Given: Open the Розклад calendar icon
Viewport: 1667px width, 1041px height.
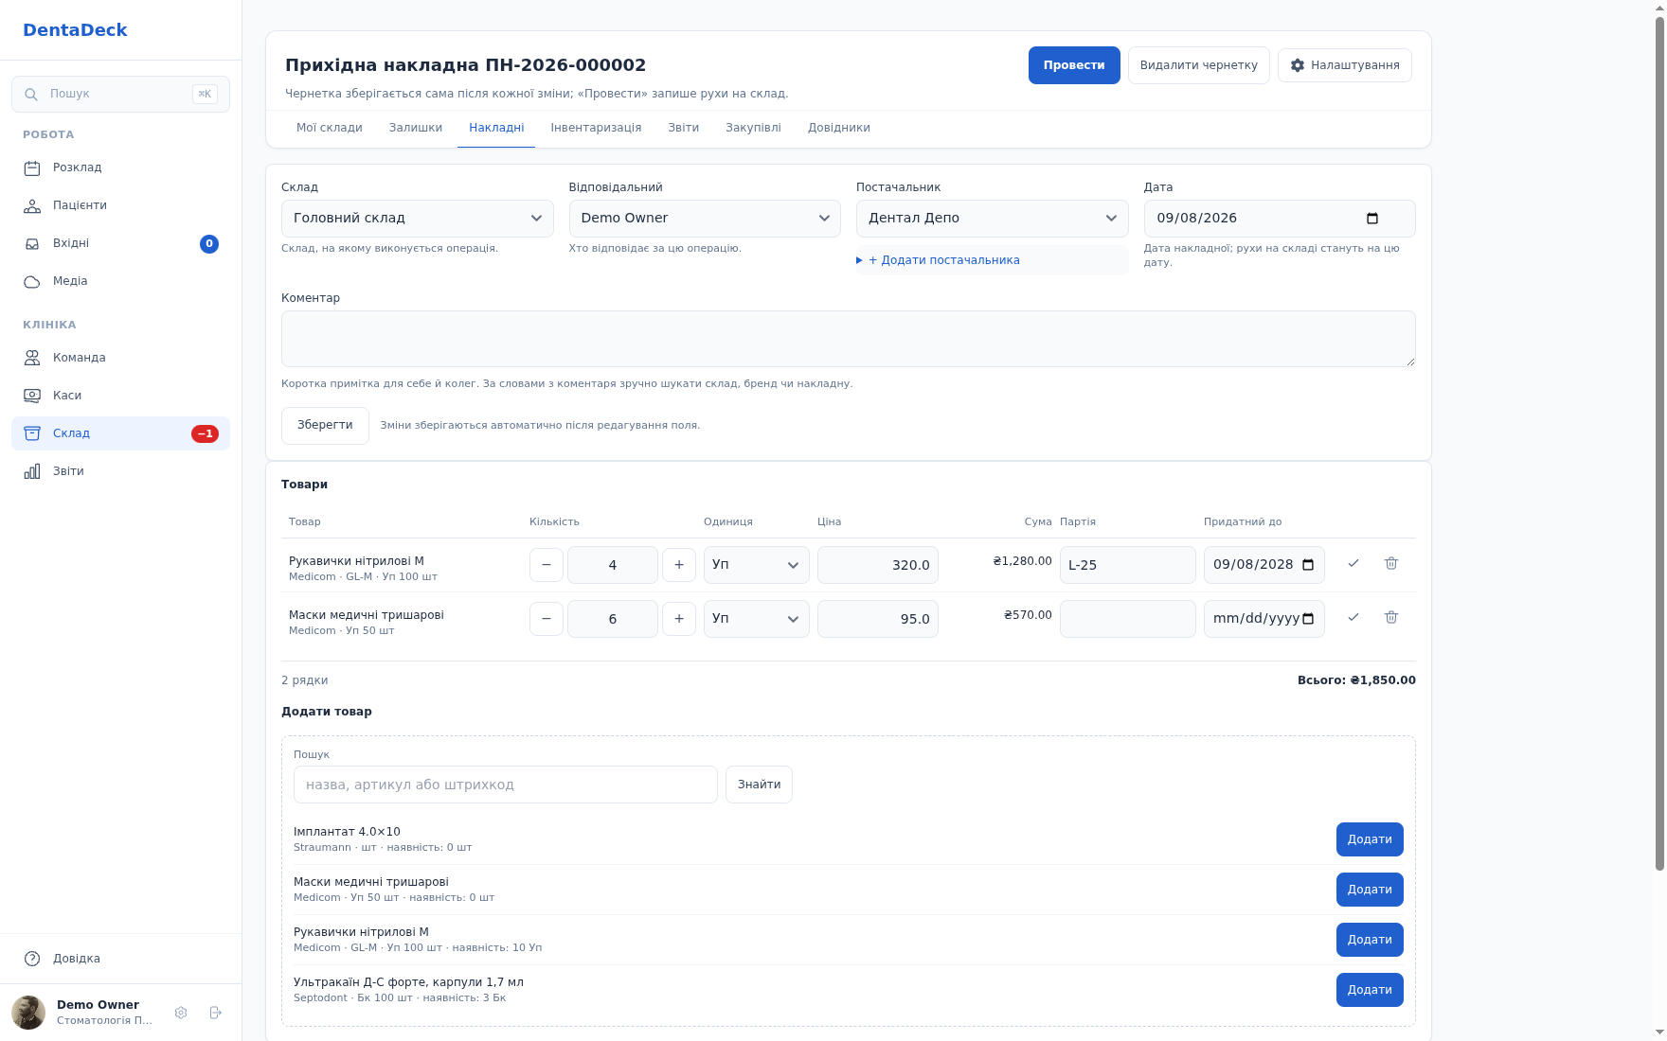Looking at the screenshot, I should (x=32, y=168).
